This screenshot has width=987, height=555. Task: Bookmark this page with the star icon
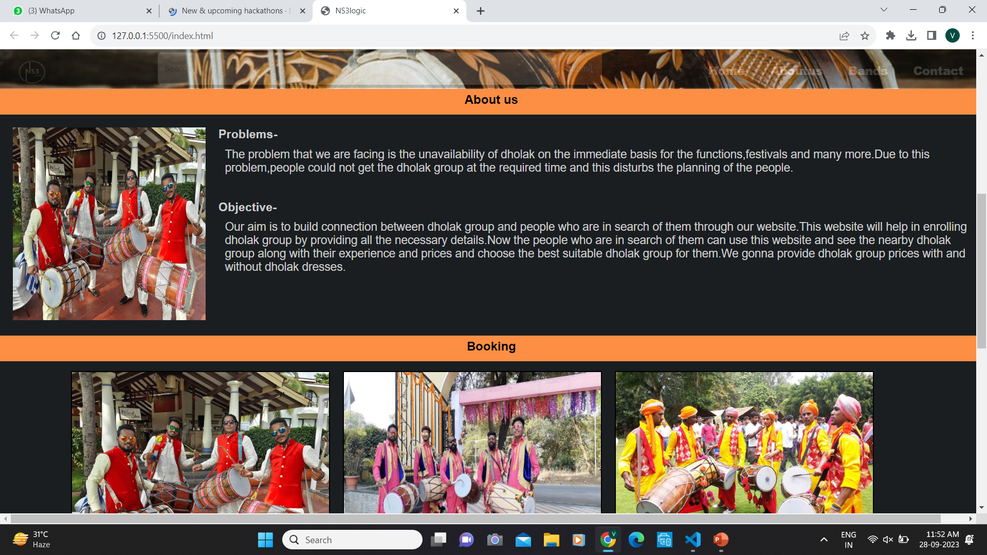tap(865, 35)
